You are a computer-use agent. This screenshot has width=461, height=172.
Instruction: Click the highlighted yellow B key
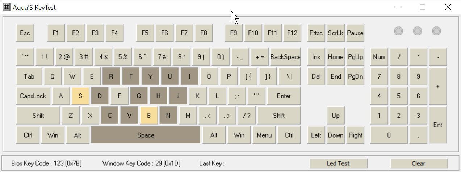149,116
